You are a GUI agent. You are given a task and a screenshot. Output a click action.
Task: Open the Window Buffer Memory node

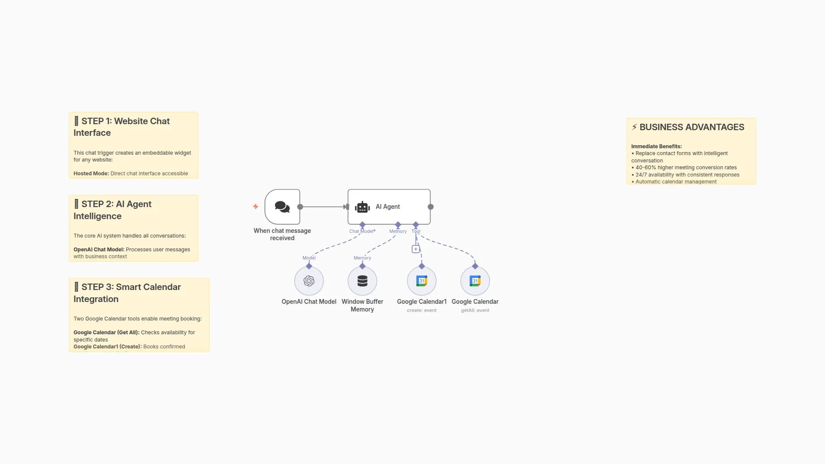tap(362, 281)
